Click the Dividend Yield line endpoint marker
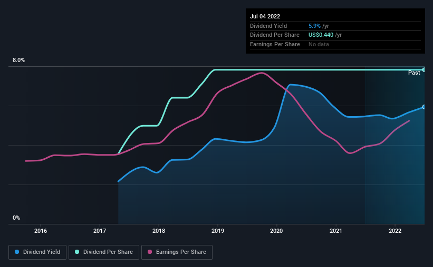The height and width of the screenshot is (267, 433). [x=424, y=107]
